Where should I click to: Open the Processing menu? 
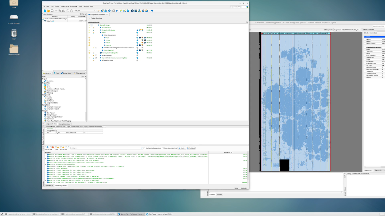coord(74,6)
